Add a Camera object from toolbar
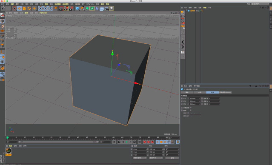Image resolution: width=272 pixels, height=165 pixels. click(106, 9)
